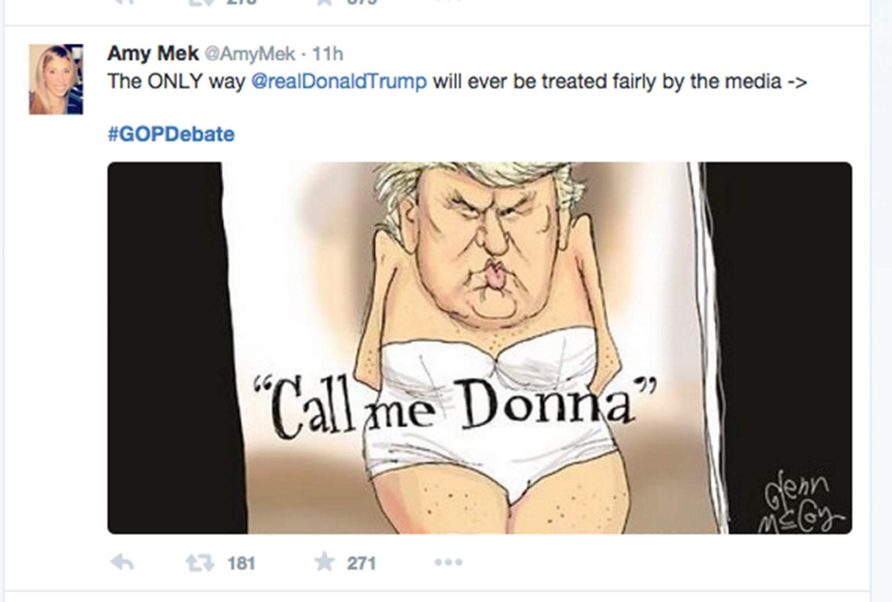The width and height of the screenshot is (892, 602).
Task: Open Amy Mek's profile photo
Action: click(x=56, y=79)
